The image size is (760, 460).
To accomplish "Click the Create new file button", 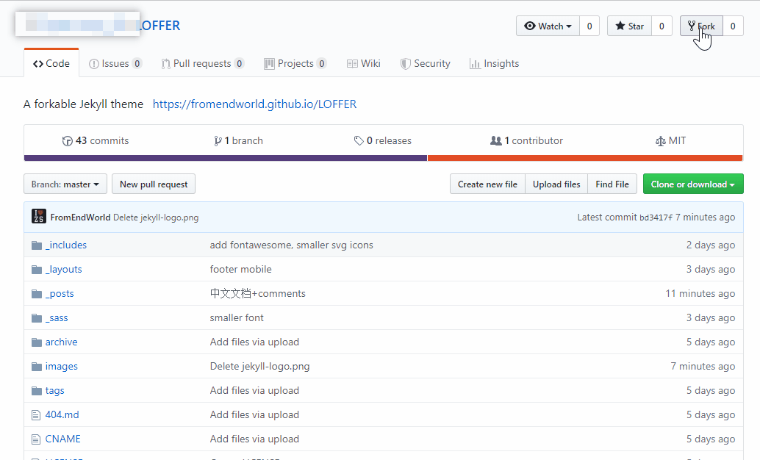I will [x=487, y=184].
